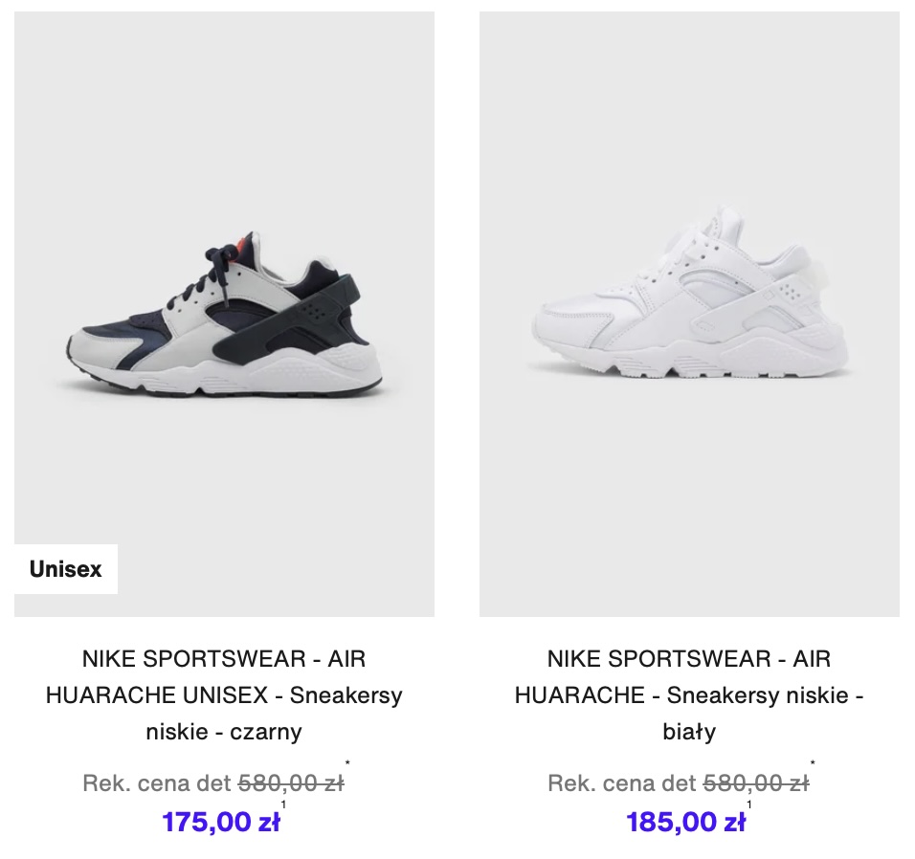
Task: Click the word "czarny" in the left product title
Action: click(x=266, y=731)
